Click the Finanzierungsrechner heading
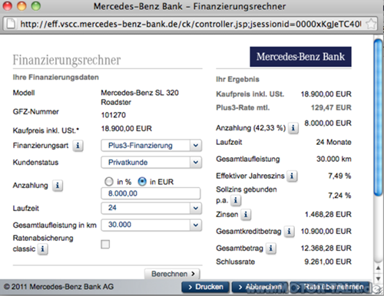Viewport: 384px width, 296px height. [67, 60]
